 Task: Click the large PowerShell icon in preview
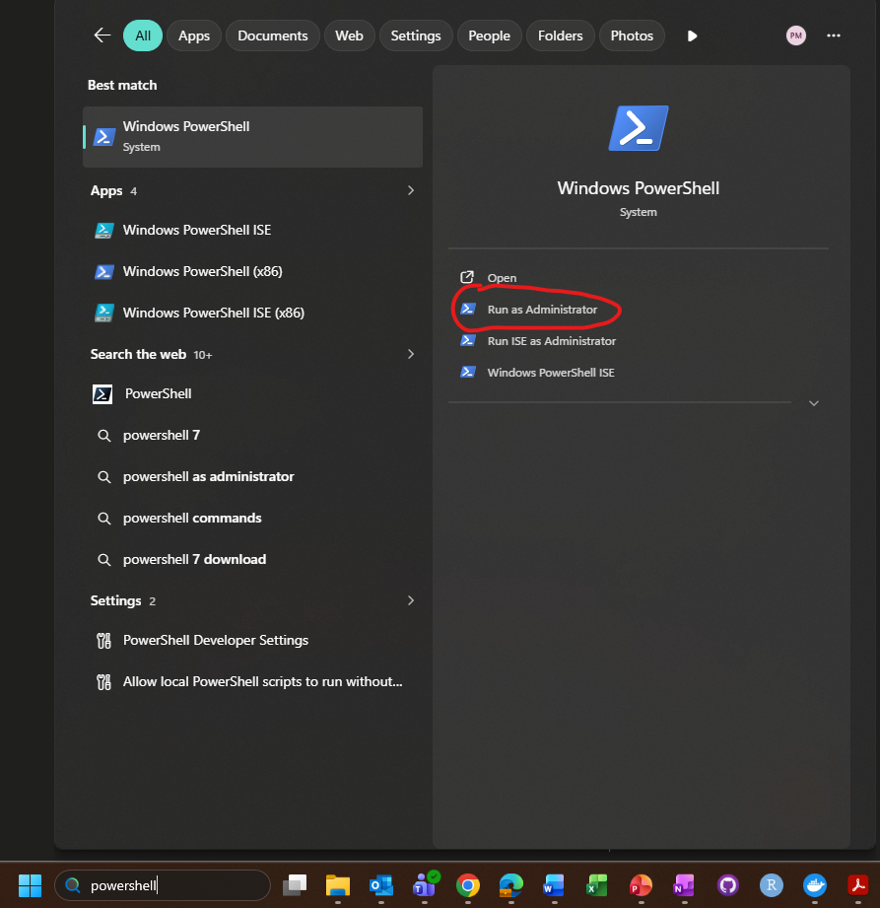(x=639, y=128)
